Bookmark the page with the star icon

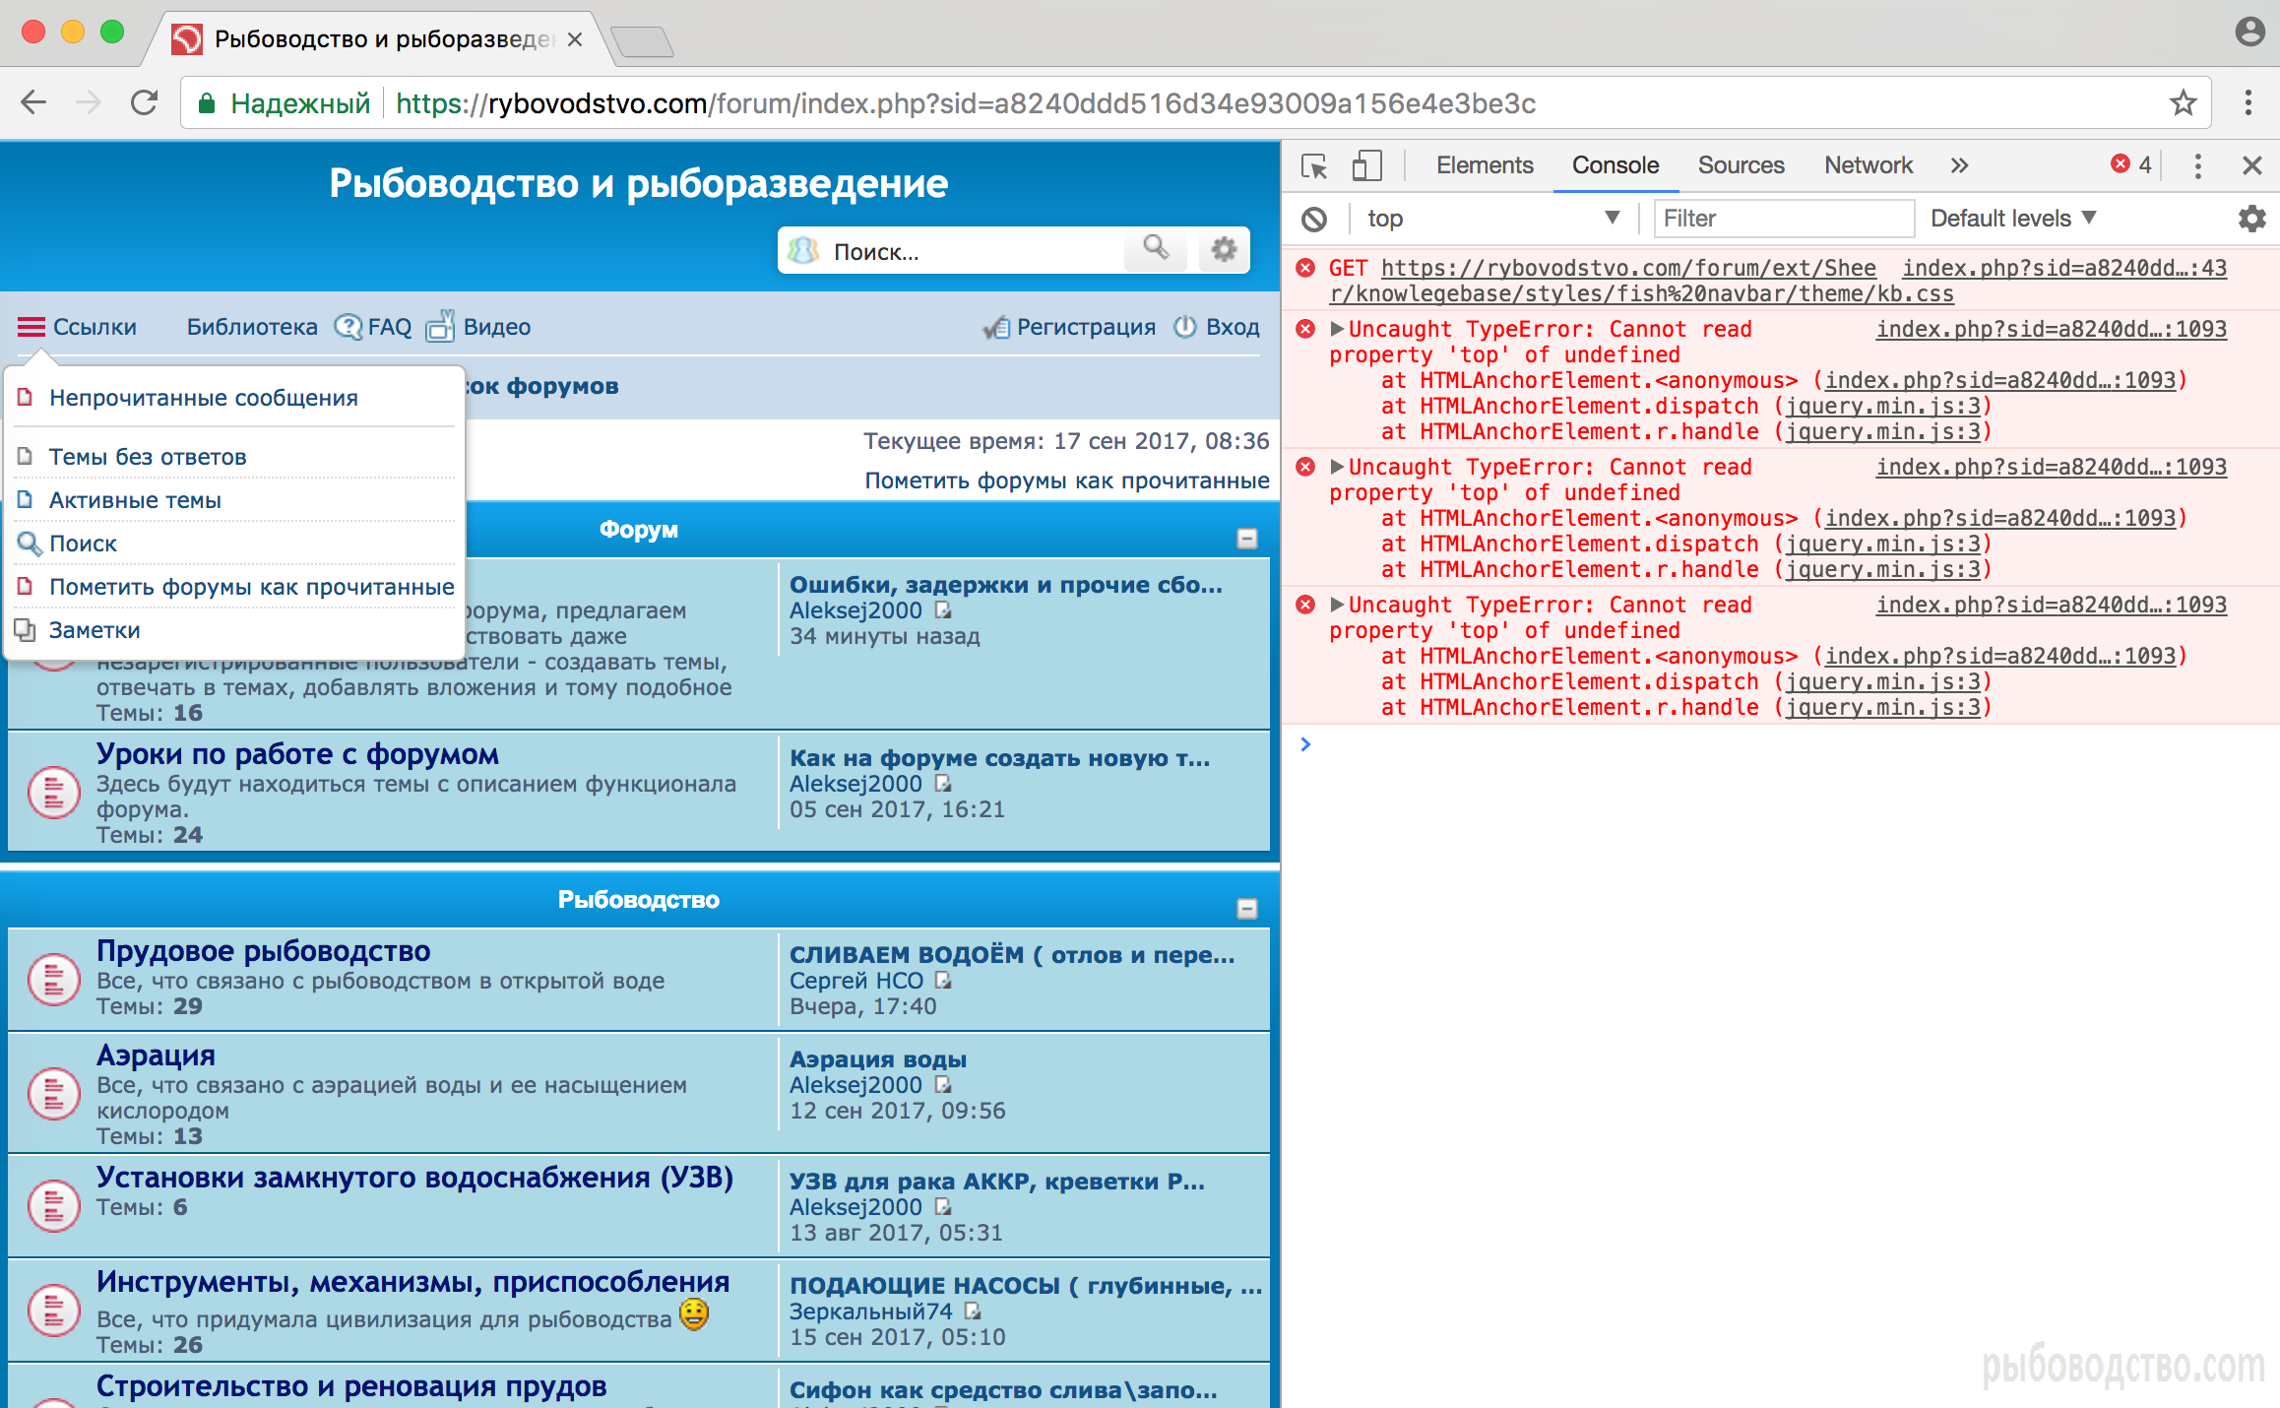pos(2183,103)
